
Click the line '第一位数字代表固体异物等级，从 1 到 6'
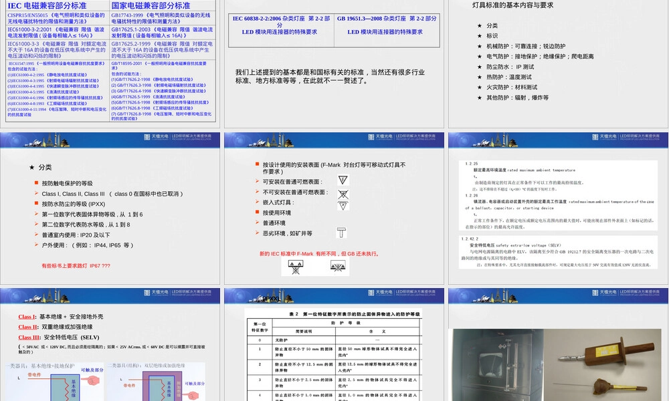(x=92, y=215)
